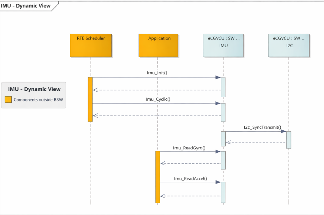
Task: Select the activation bar on the I2C lifeline
Action: point(289,140)
